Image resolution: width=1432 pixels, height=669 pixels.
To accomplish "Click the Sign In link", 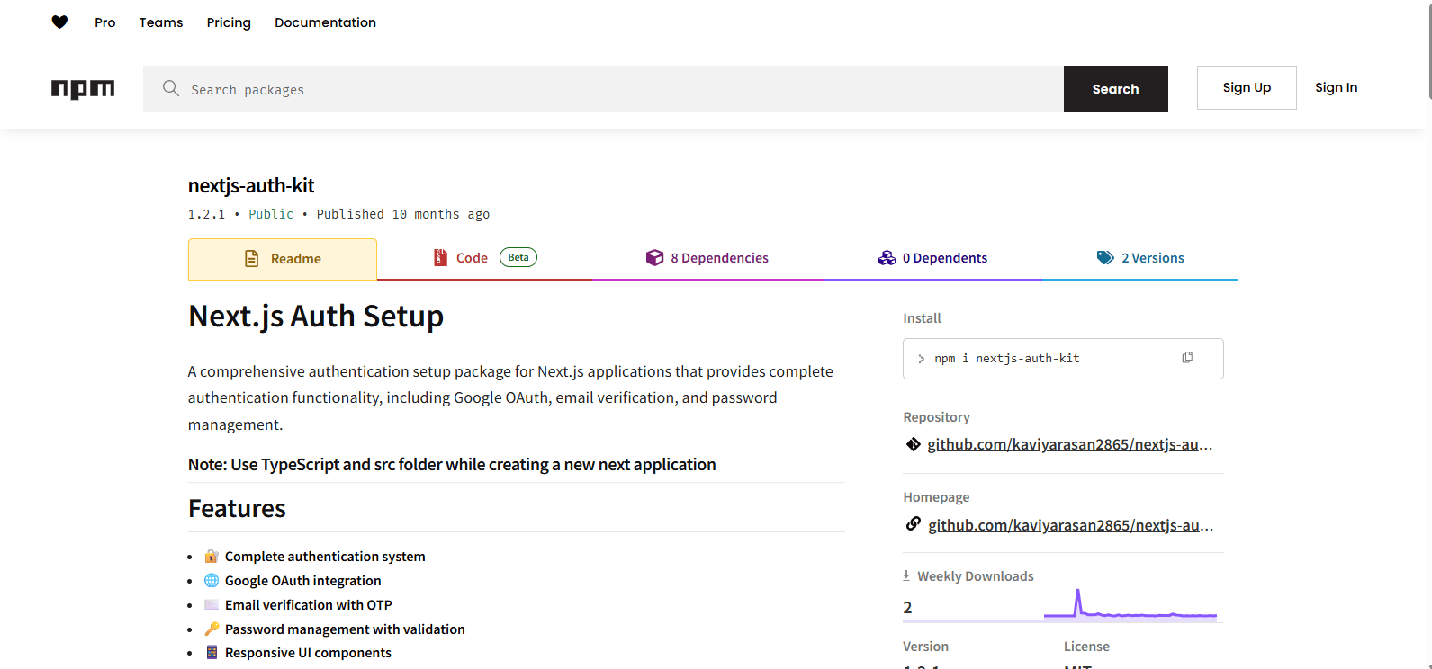I will point(1337,87).
